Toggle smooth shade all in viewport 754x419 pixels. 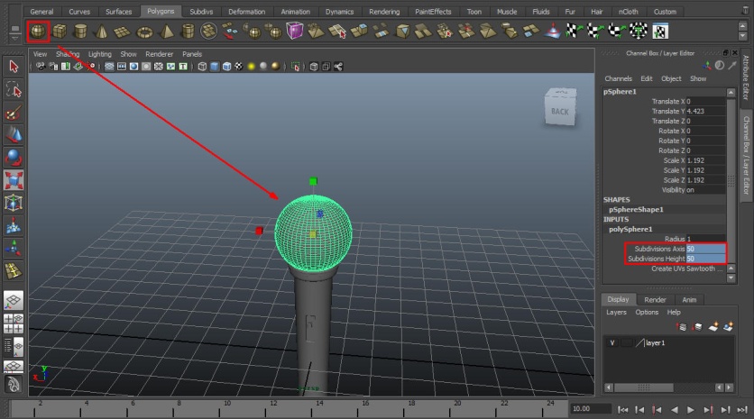[x=215, y=67]
